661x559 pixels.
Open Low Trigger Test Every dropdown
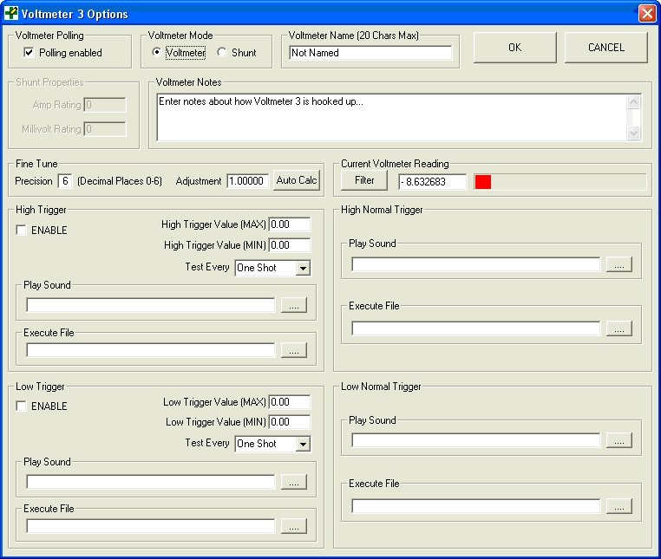(302, 445)
